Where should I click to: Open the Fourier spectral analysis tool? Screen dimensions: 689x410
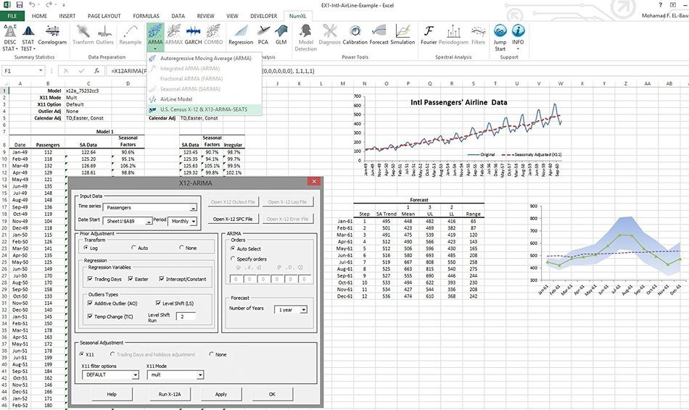[429, 35]
